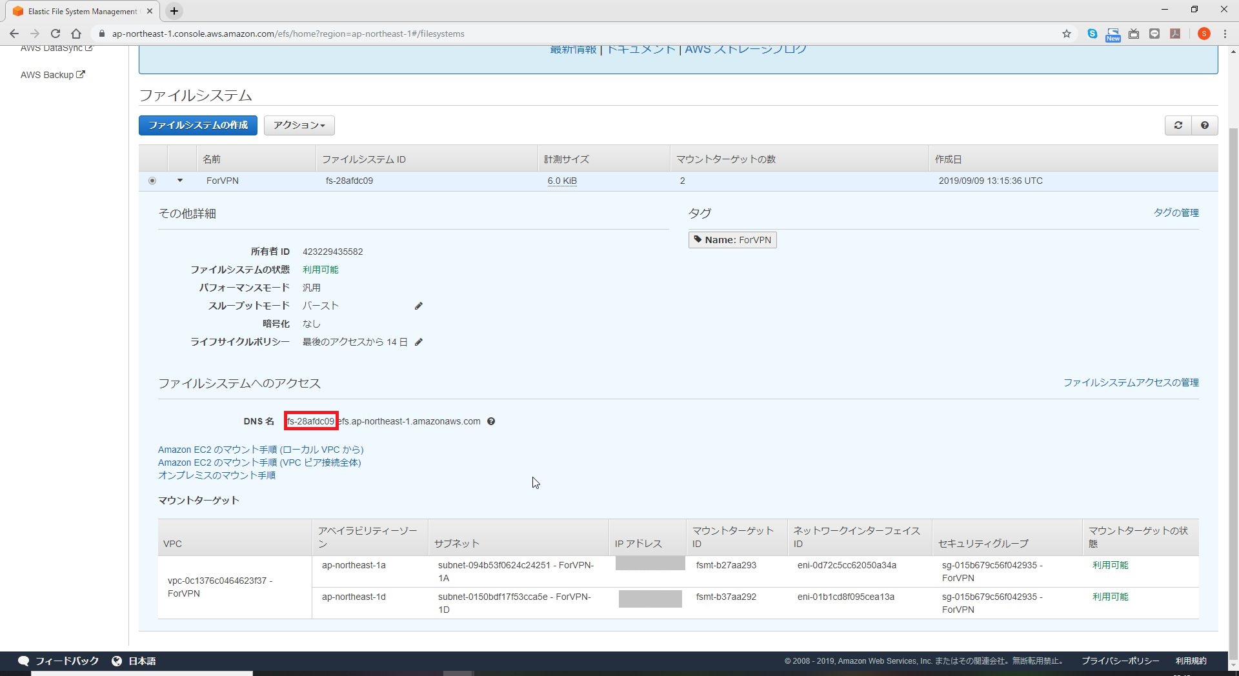Open the help icon above the table
This screenshot has width=1239, height=676.
[x=1205, y=125]
